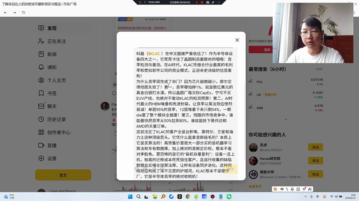Click the Love and Peace account name
The width and height of the screenshot is (359, 201).
[x=63, y=191]
